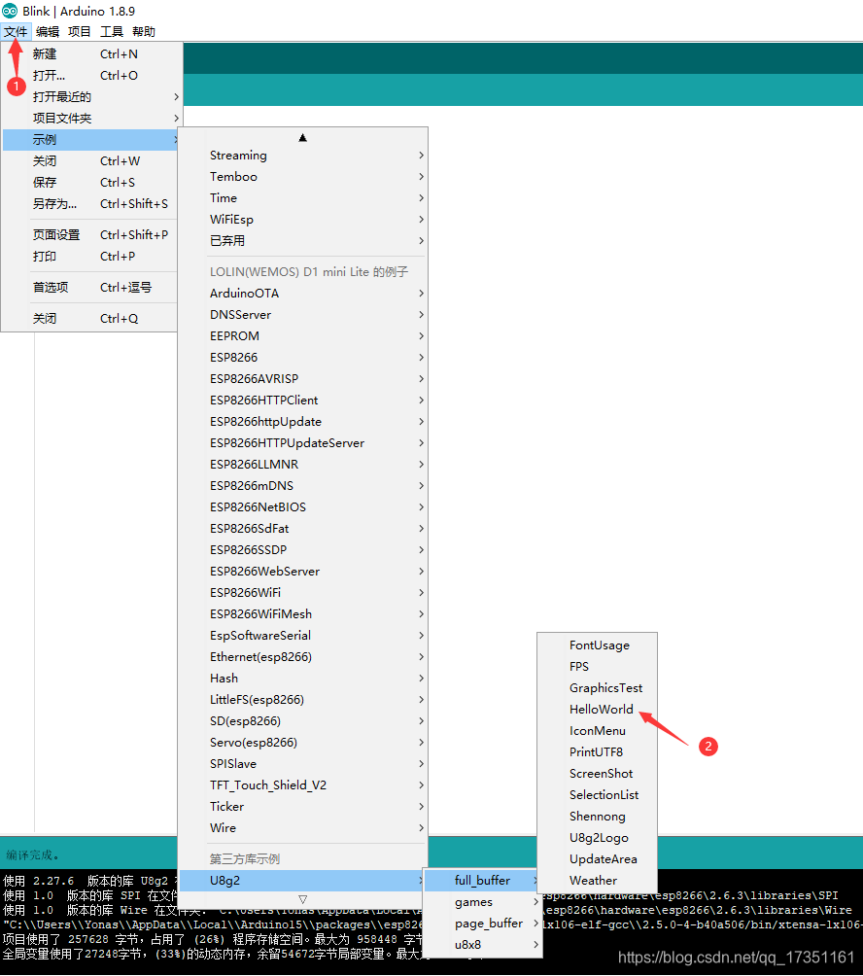Open the LittleFS(esp8266) examples entry
The height and width of the screenshot is (976, 863).
coord(303,700)
